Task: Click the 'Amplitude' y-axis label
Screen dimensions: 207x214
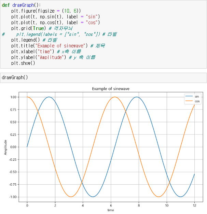Action: point(5,147)
